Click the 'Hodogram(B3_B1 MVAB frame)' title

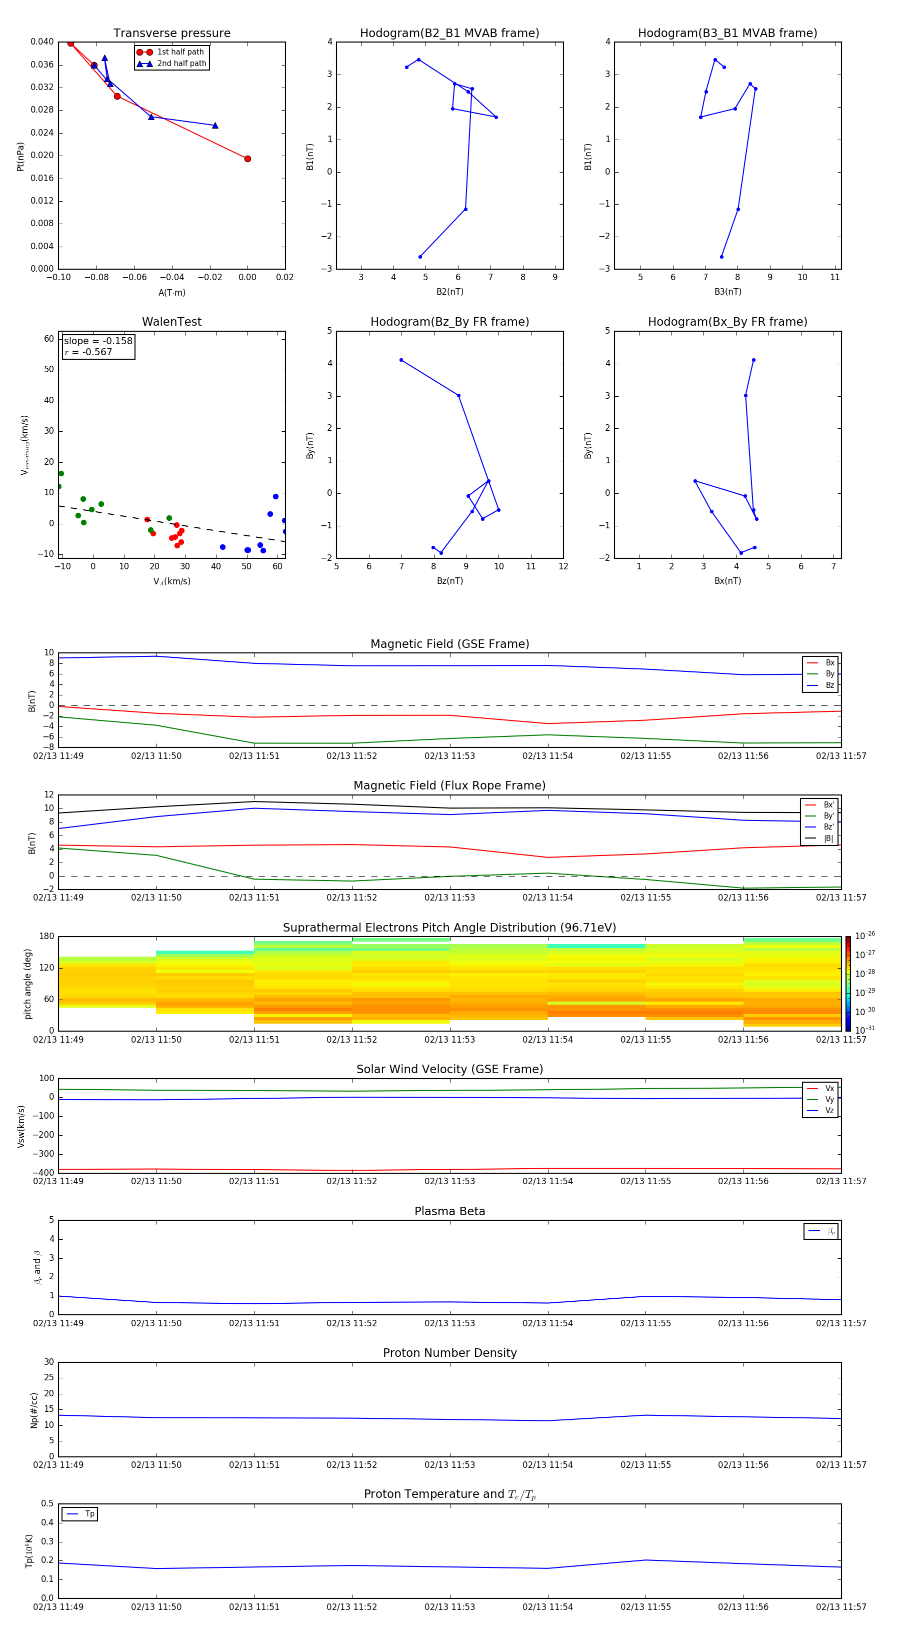click(x=727, y=34)
